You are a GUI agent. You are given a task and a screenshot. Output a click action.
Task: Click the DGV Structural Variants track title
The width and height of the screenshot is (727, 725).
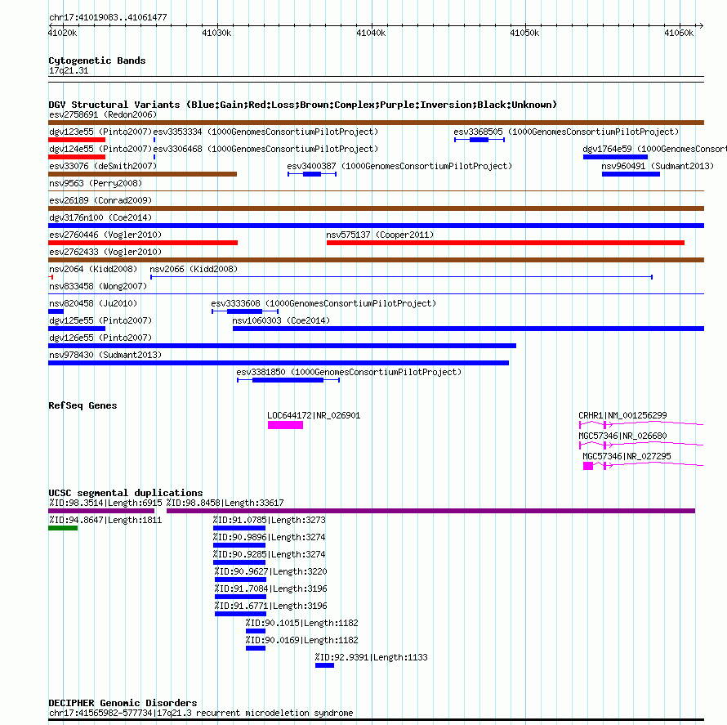tap(303, 105)
